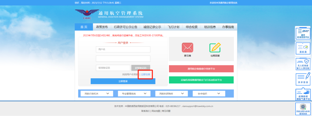Open the 供求信息 sidebar icon
This screenshot has height=116, width=312.
[x=303, y=79]
